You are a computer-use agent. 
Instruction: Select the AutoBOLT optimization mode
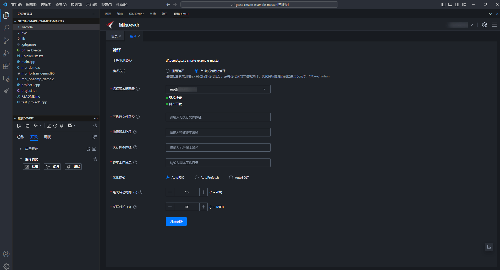point(231,178)
